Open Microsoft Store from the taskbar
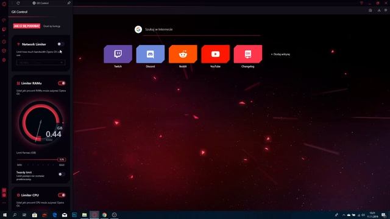The height and width of the screenshot is (219, 390). 35,215
